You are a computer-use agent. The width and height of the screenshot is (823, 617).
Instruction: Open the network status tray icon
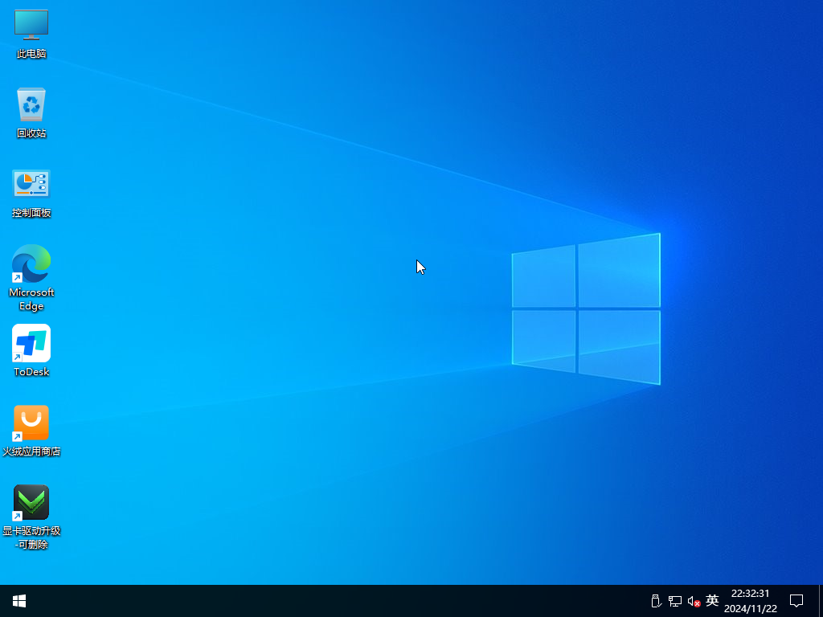coord(675,601)
